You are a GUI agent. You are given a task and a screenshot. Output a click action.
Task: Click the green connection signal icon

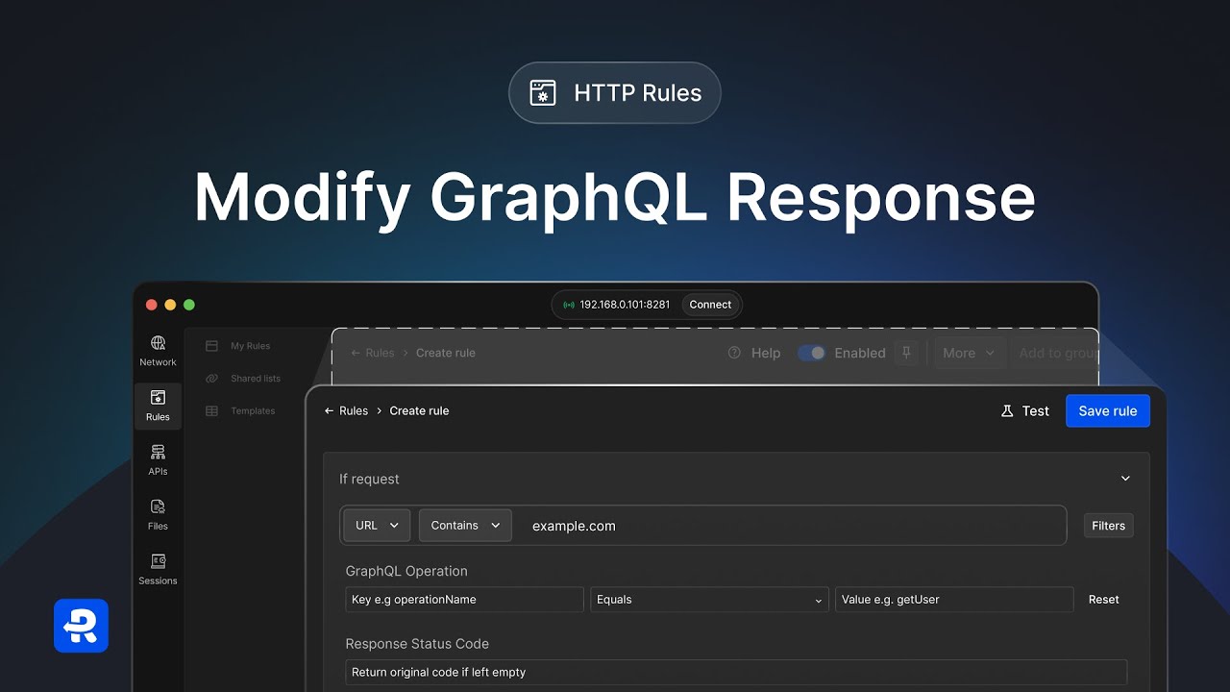point(569,305)
